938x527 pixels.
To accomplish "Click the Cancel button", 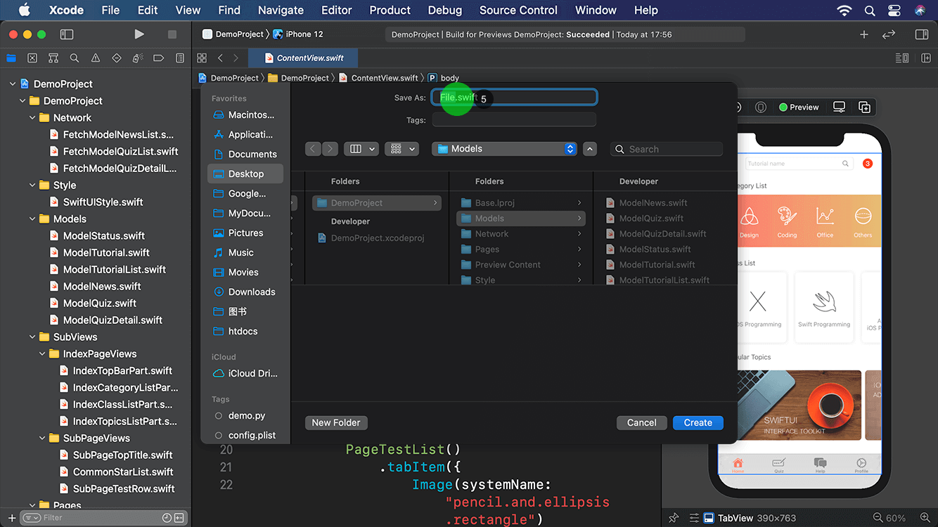I will [642, 422].
